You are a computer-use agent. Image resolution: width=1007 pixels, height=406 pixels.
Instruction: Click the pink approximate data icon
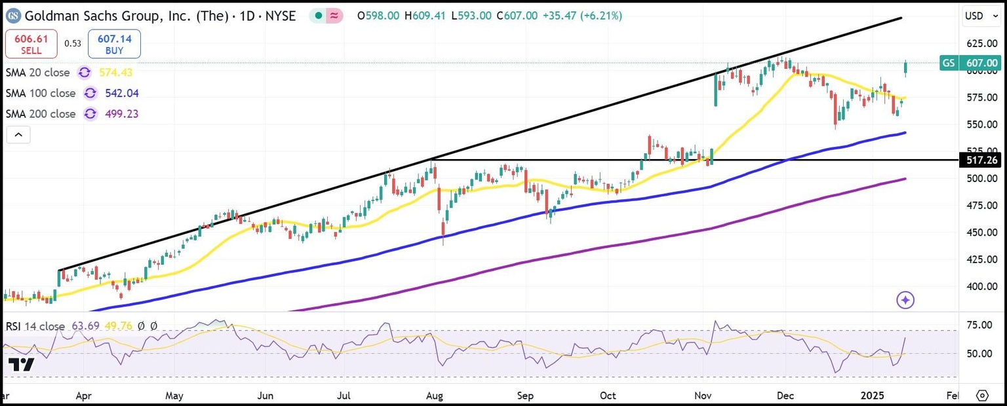coord(334,15)
